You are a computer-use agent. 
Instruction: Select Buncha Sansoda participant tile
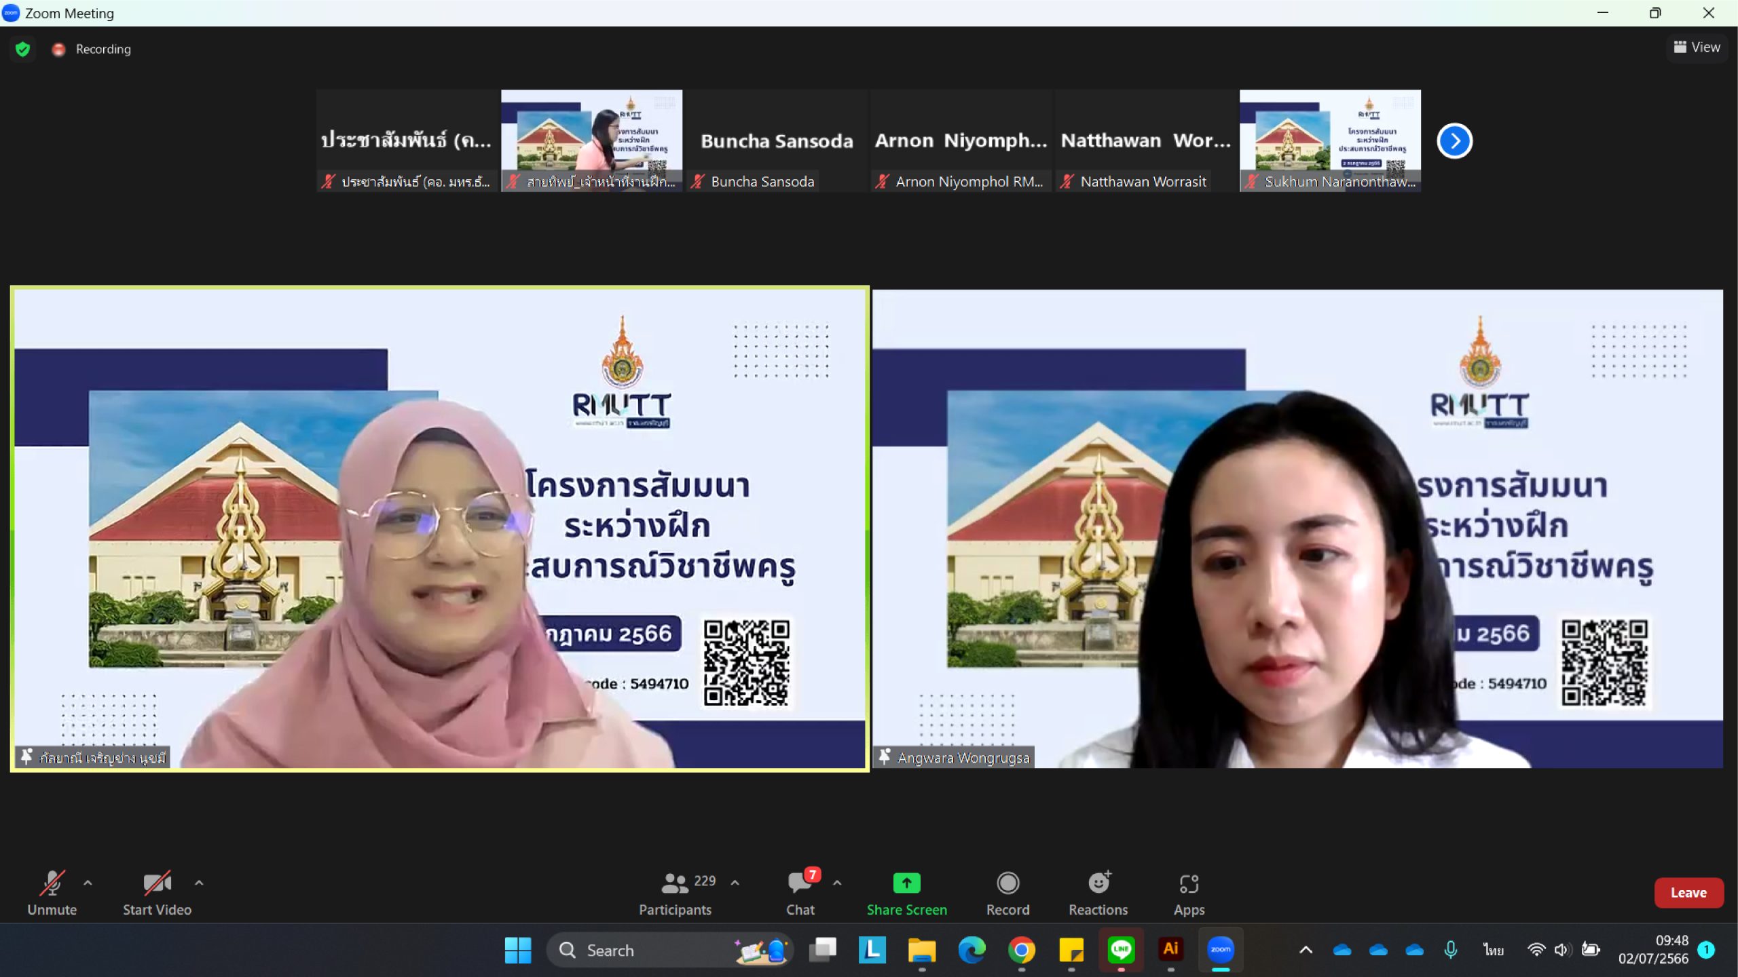point(776,140)
